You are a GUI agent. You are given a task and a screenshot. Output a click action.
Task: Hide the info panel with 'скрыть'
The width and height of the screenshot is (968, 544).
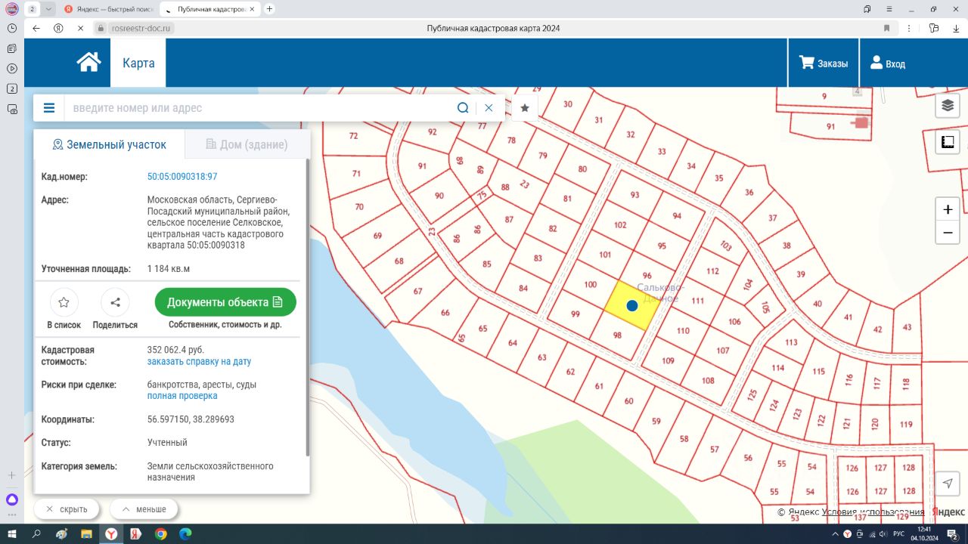coord(66,509)
